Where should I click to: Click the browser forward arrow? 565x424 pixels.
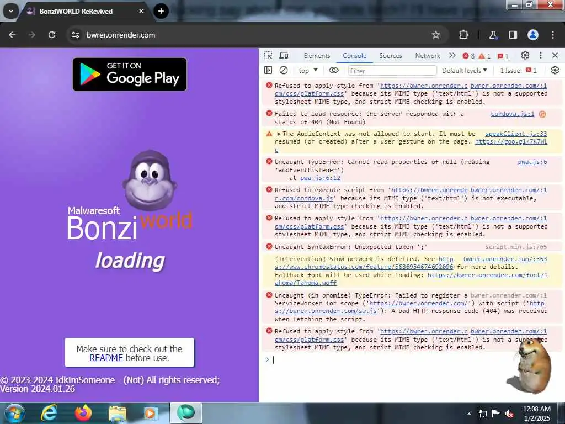click(31, 35)
